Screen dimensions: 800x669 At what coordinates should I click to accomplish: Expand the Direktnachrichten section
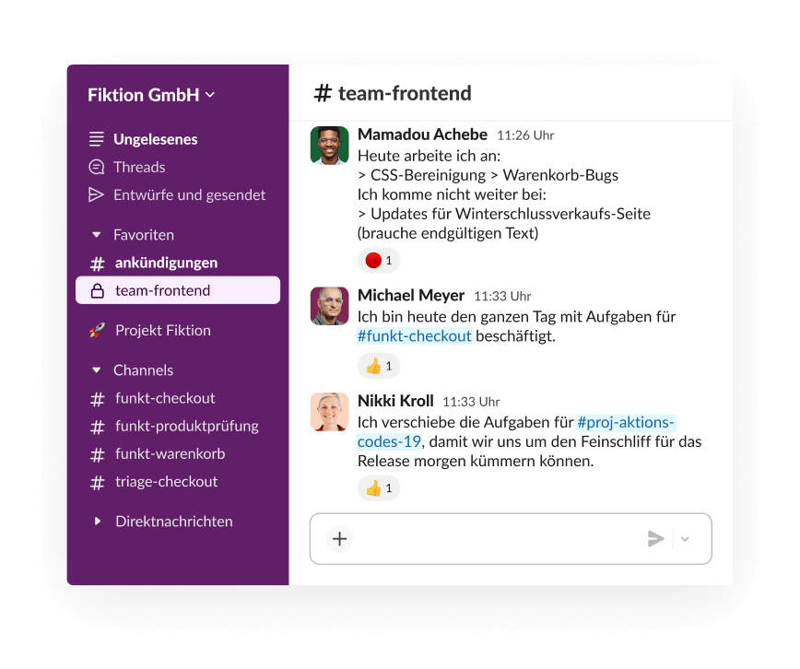pos(98,521)
